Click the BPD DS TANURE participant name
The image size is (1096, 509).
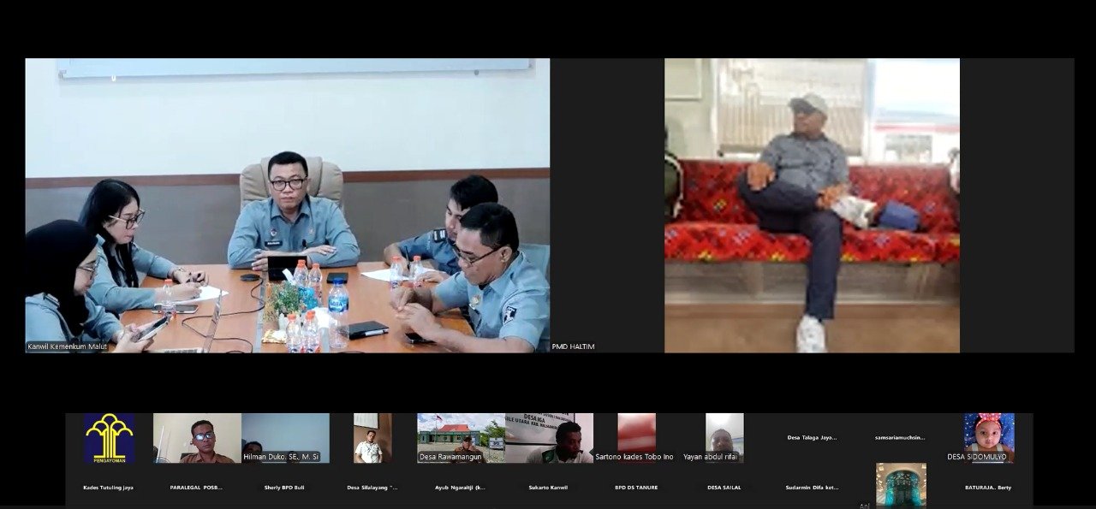[x=636, y=488]
